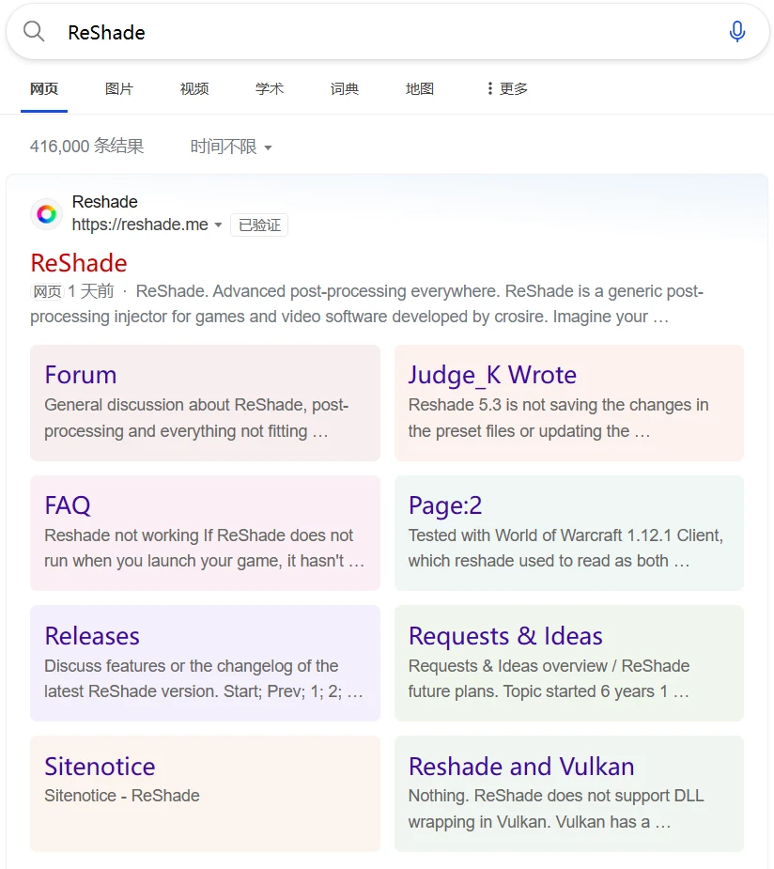Click the ReShade colorful ring favicon
The width and height of the screenshot is (774, 869).
tap(46, 214)
